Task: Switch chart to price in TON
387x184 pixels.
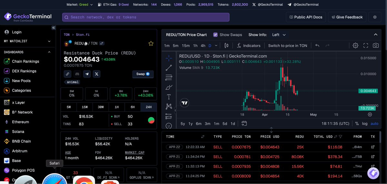Action: pyautogui.click(x=288, y=46)
